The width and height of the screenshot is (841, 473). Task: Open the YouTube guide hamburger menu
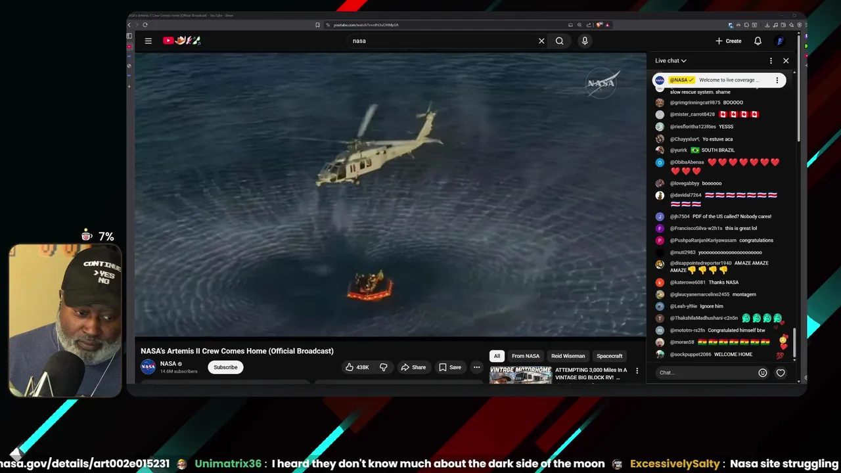(x=148, y=41)
